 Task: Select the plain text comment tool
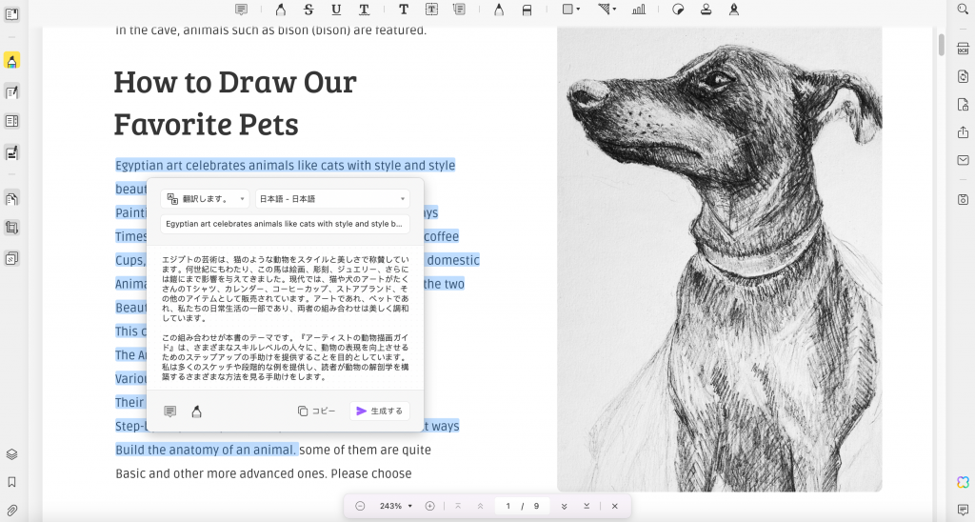(x=404, y=10)
